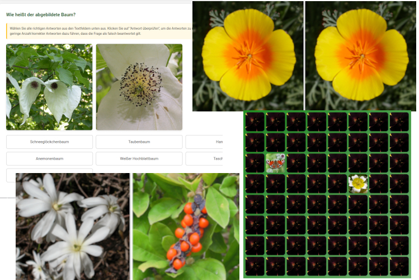
Task: Click the left orange poppy image
Action: pyautogui.click(x=248, y=55)
